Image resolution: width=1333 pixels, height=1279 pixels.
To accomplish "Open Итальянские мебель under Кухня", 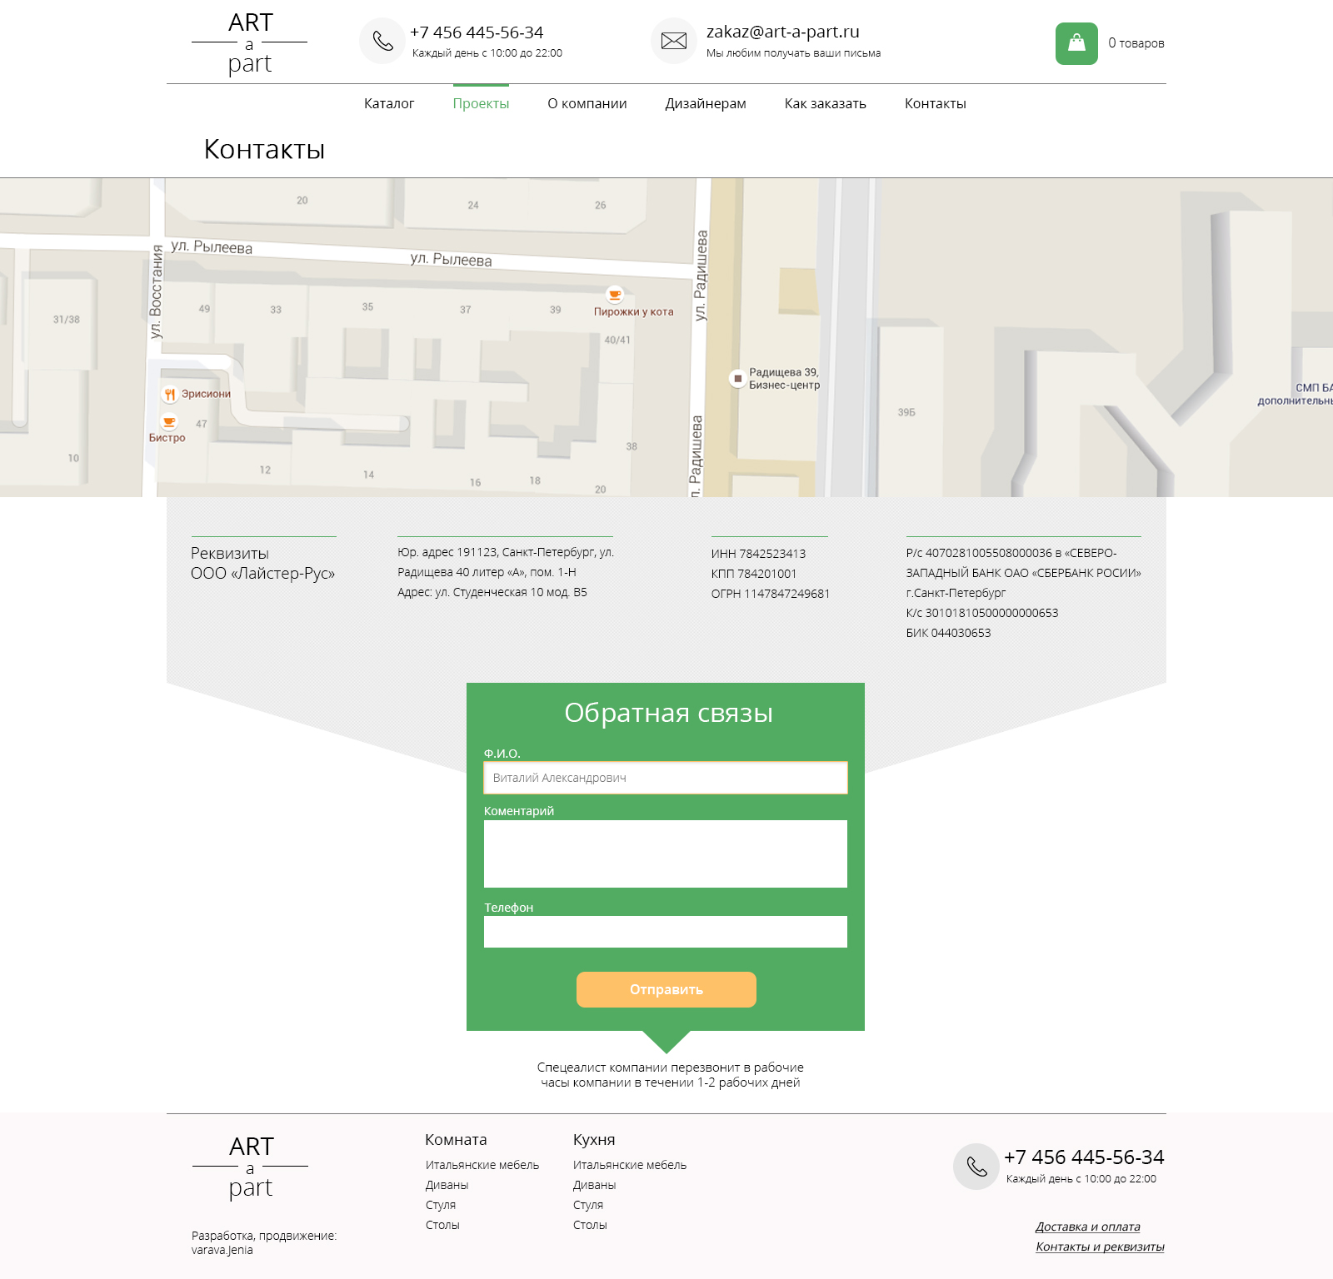I will point(630,1165).
